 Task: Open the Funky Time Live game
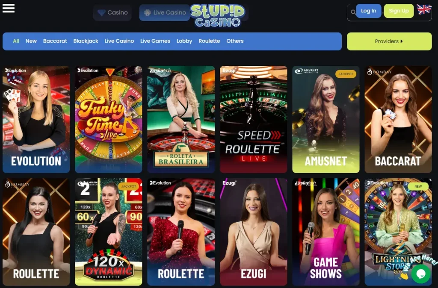[108, 120]
